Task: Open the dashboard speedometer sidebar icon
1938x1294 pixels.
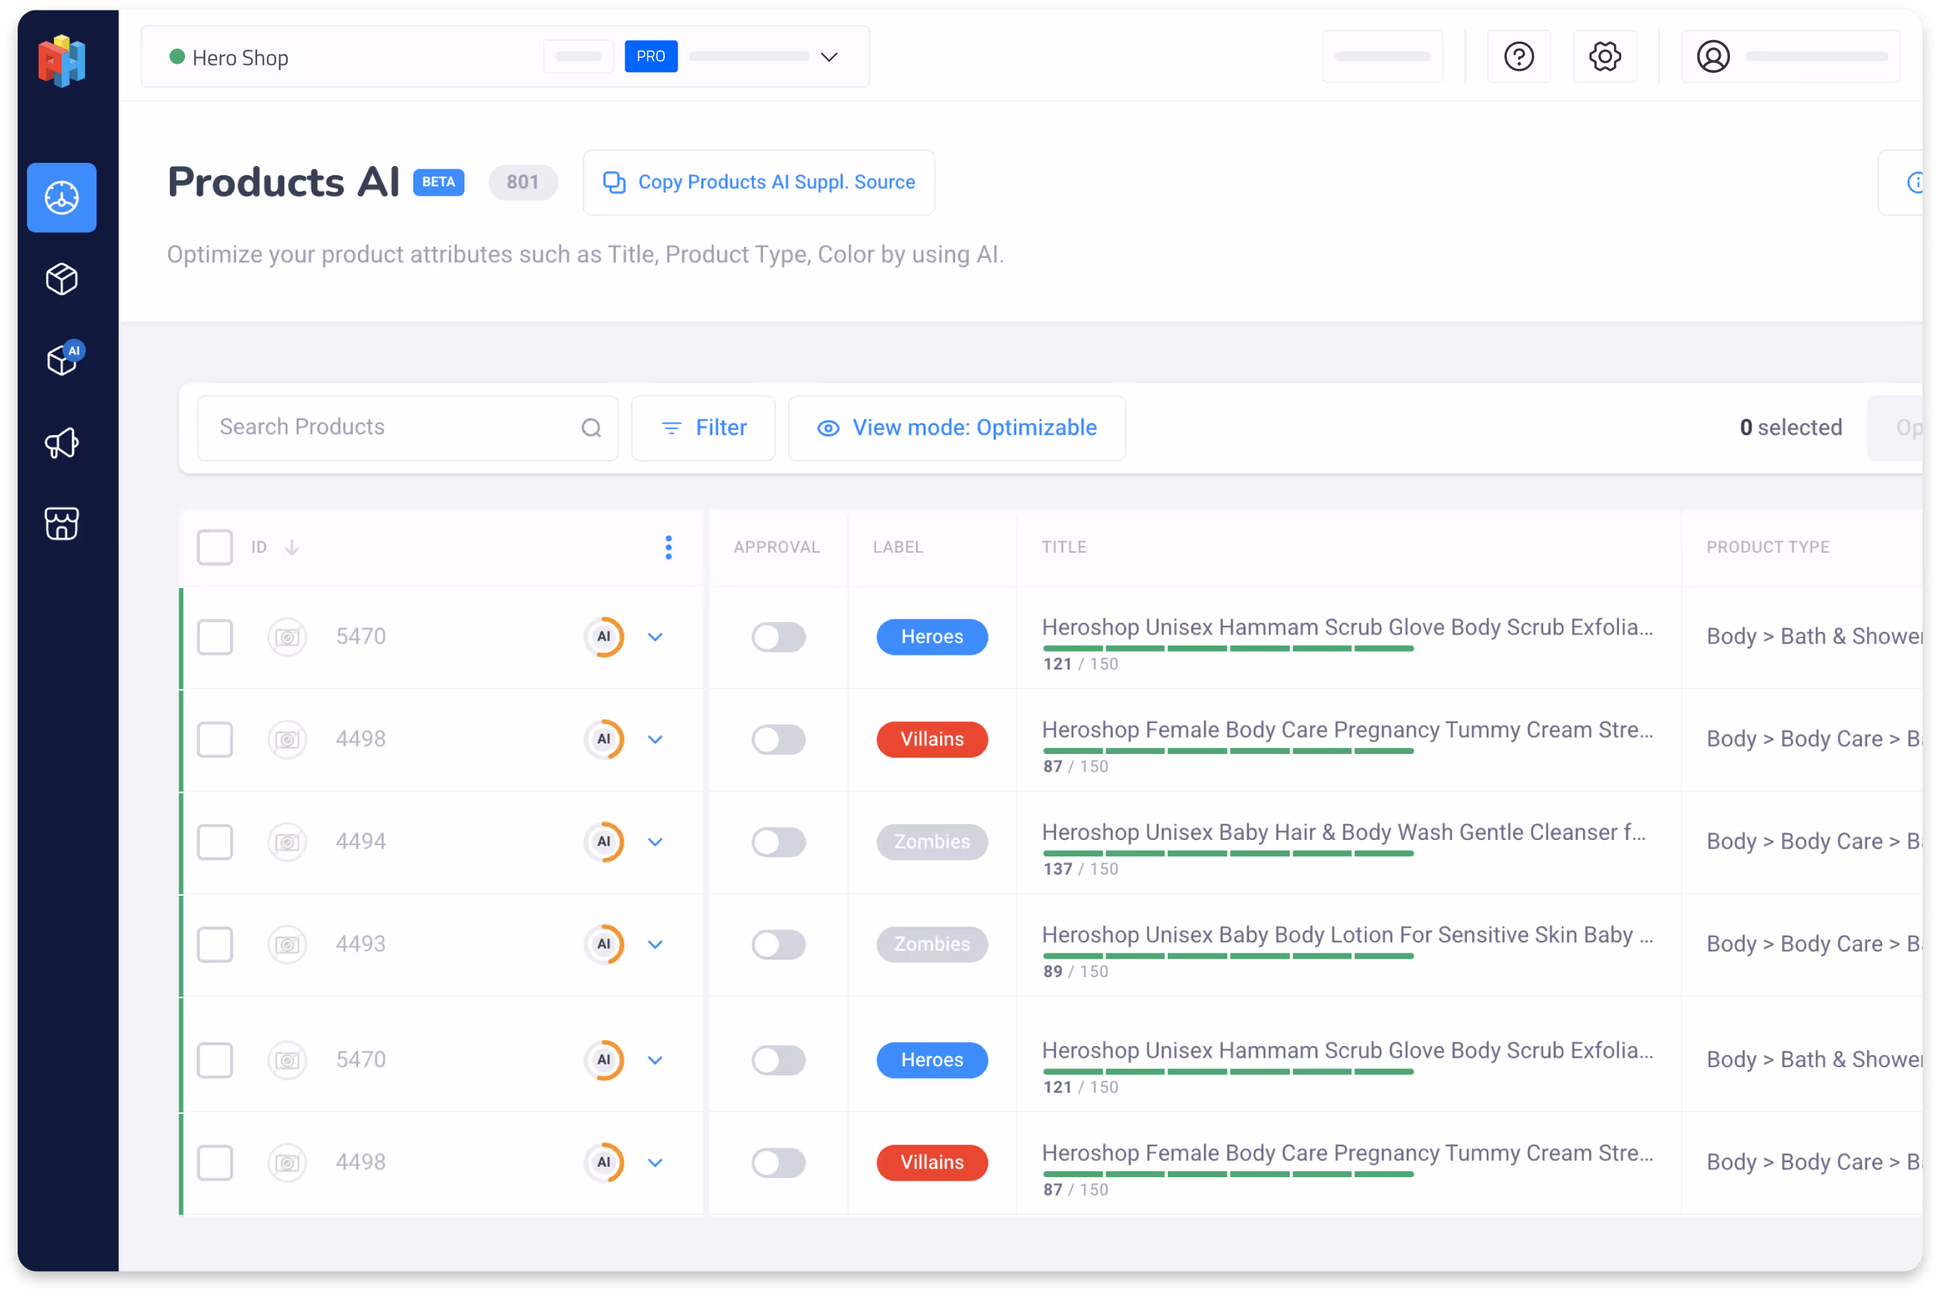Action: 61,198
